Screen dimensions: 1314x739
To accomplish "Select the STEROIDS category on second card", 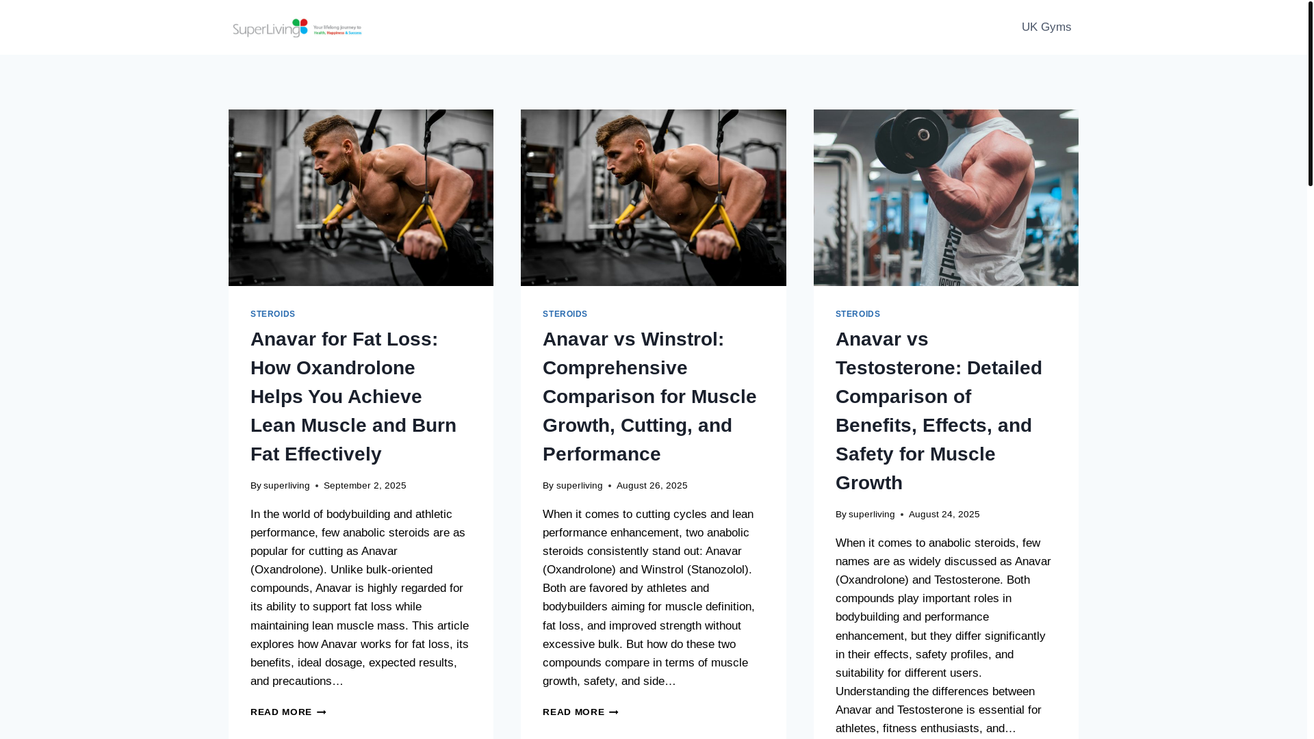I will 565,314.
